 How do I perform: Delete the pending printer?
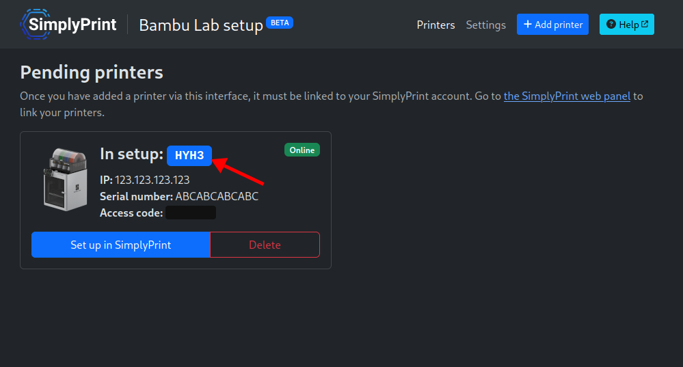coord(265,245)
